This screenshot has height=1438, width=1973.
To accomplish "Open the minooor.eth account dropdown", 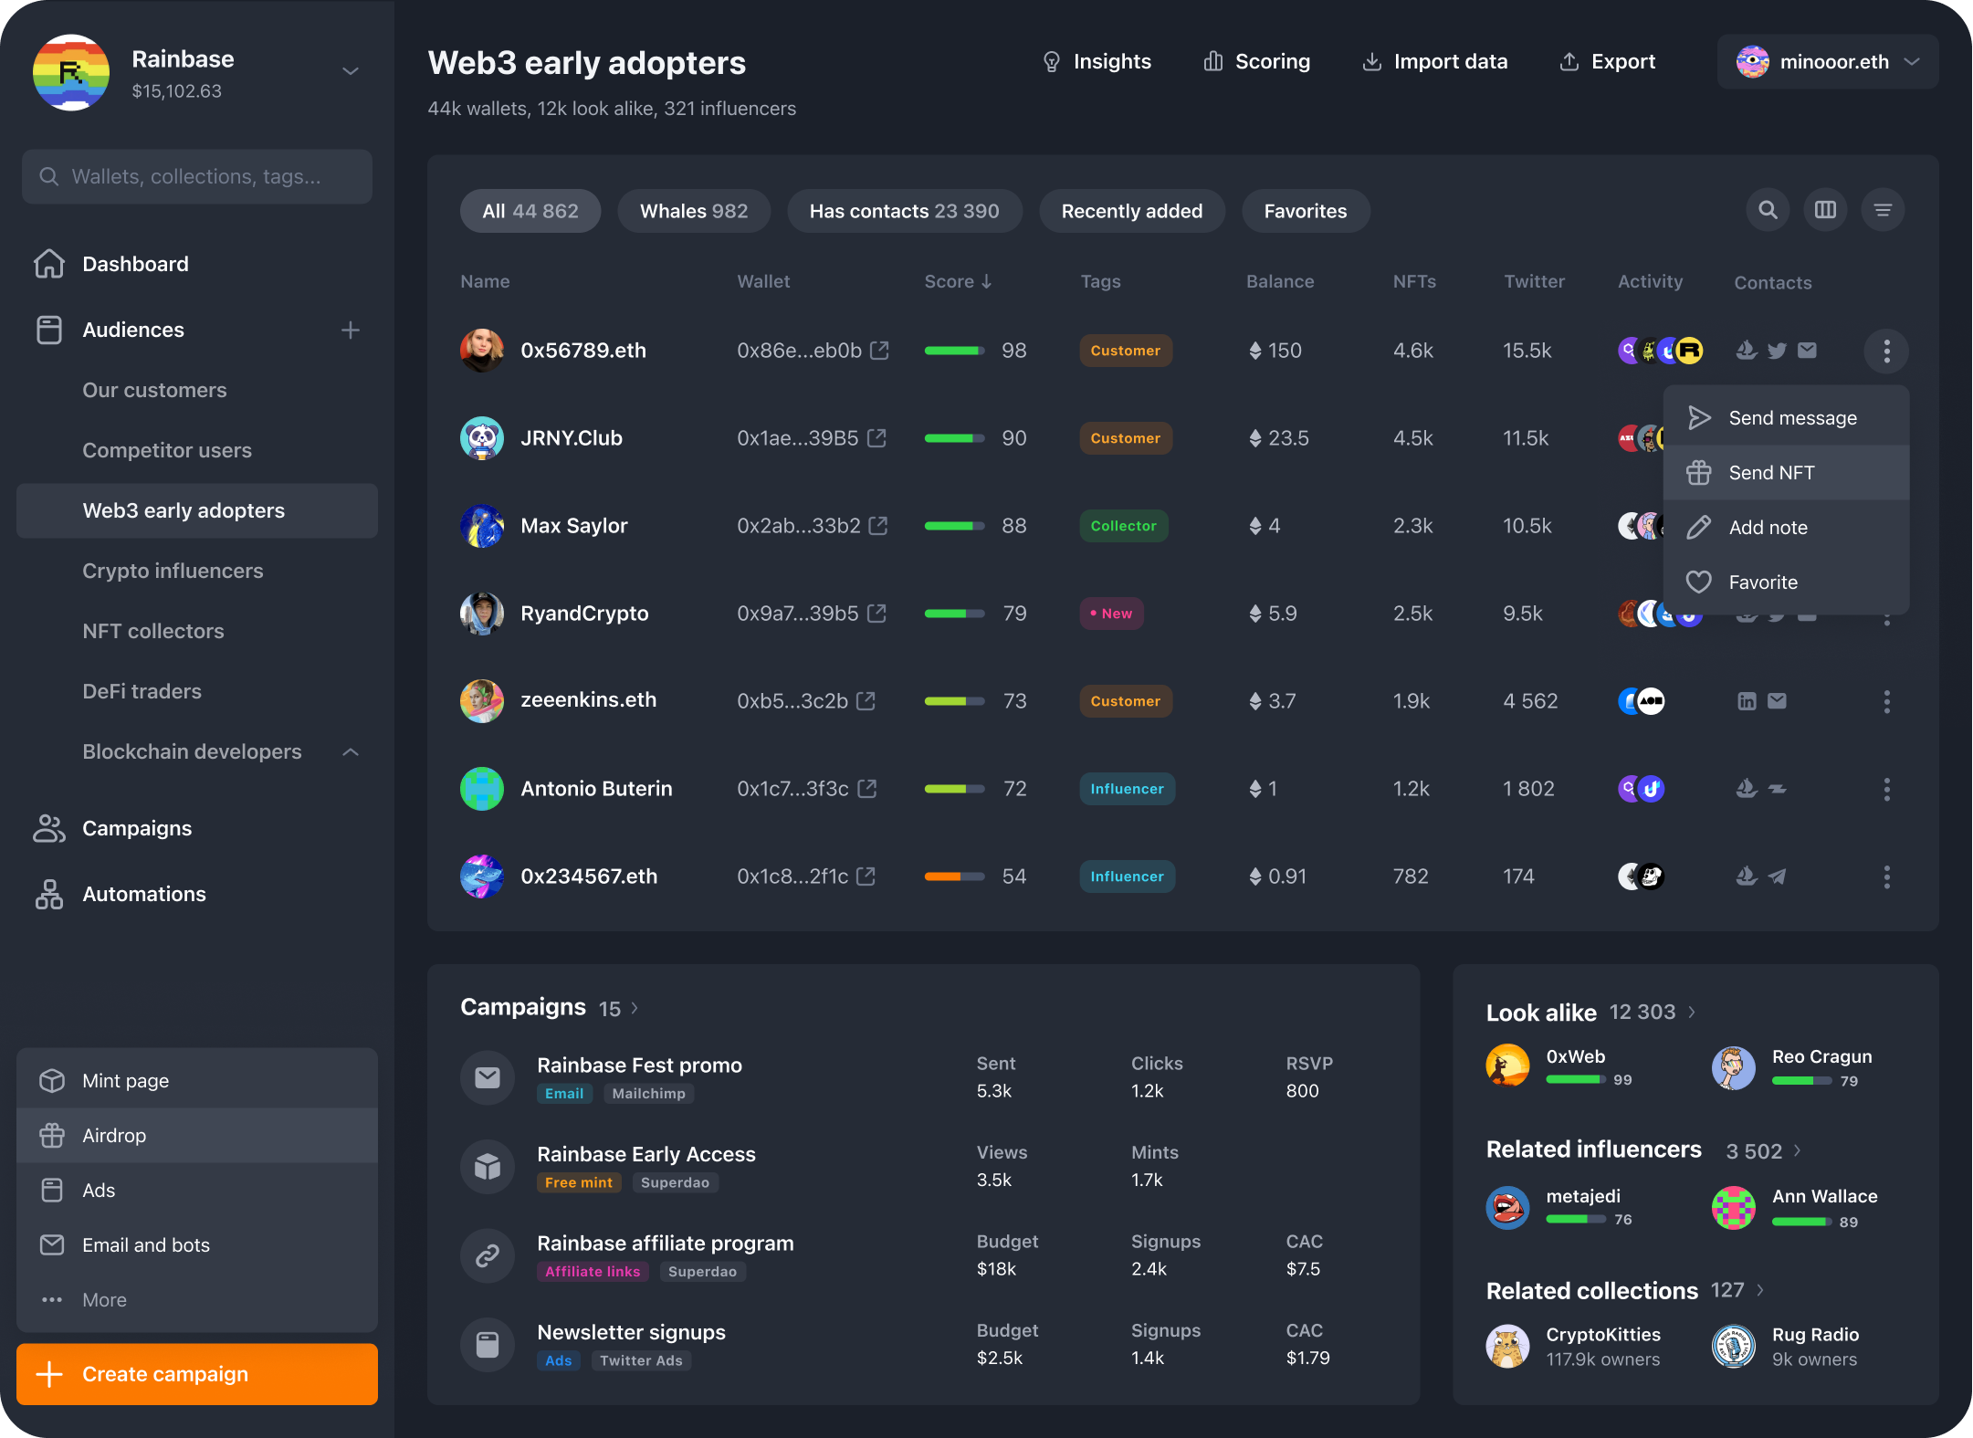I will 1827,62.
